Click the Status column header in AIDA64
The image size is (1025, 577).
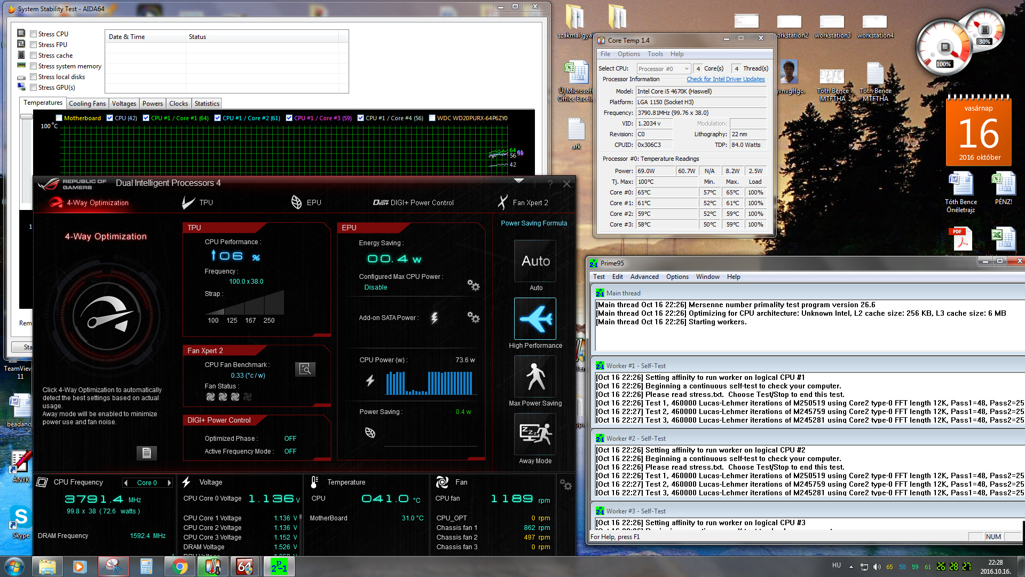tap(262, 37)
